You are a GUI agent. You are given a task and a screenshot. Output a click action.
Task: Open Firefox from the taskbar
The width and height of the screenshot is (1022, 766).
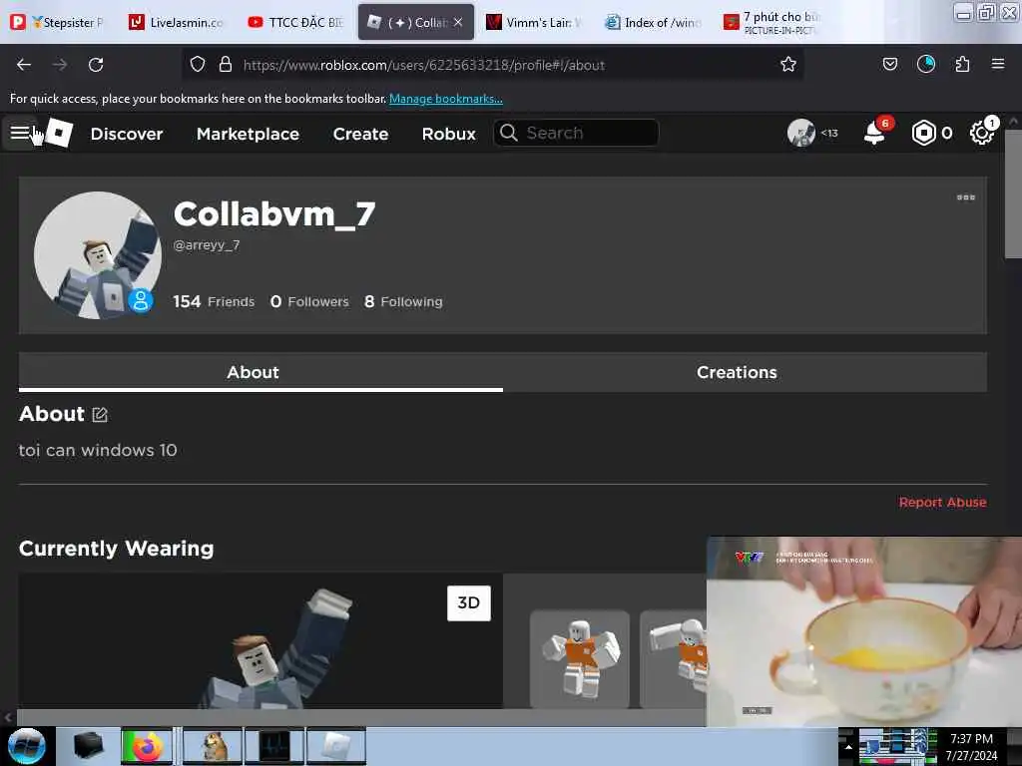[148, 746]
